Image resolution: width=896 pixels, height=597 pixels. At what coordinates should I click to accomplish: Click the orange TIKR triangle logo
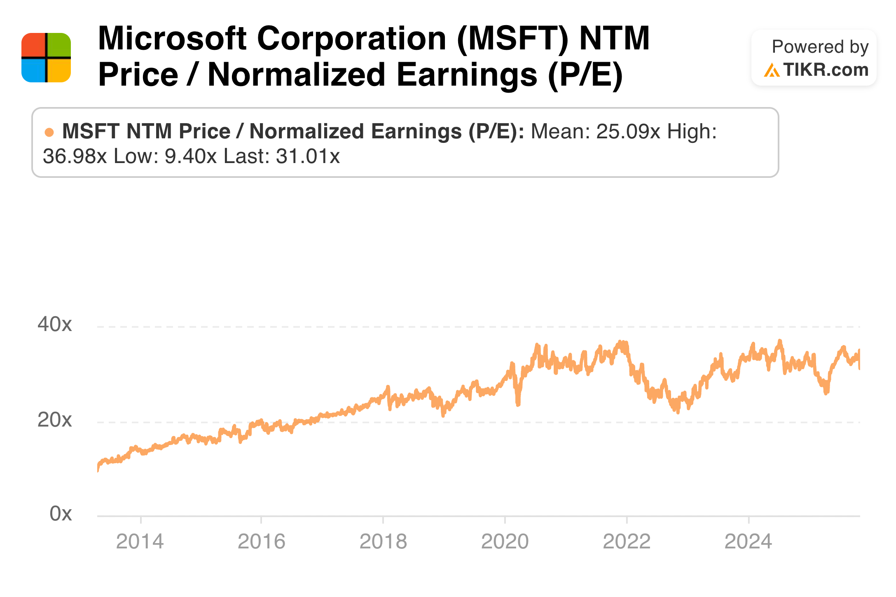[x=771, y=70]
